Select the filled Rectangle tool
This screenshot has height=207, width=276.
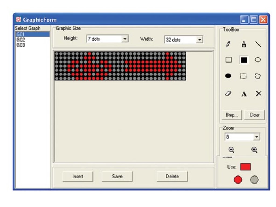click(x=244, y=60)
